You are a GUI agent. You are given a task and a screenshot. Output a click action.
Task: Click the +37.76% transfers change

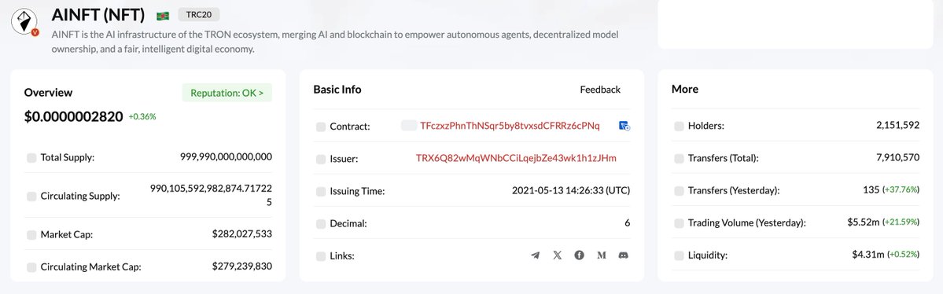point(901,190)
